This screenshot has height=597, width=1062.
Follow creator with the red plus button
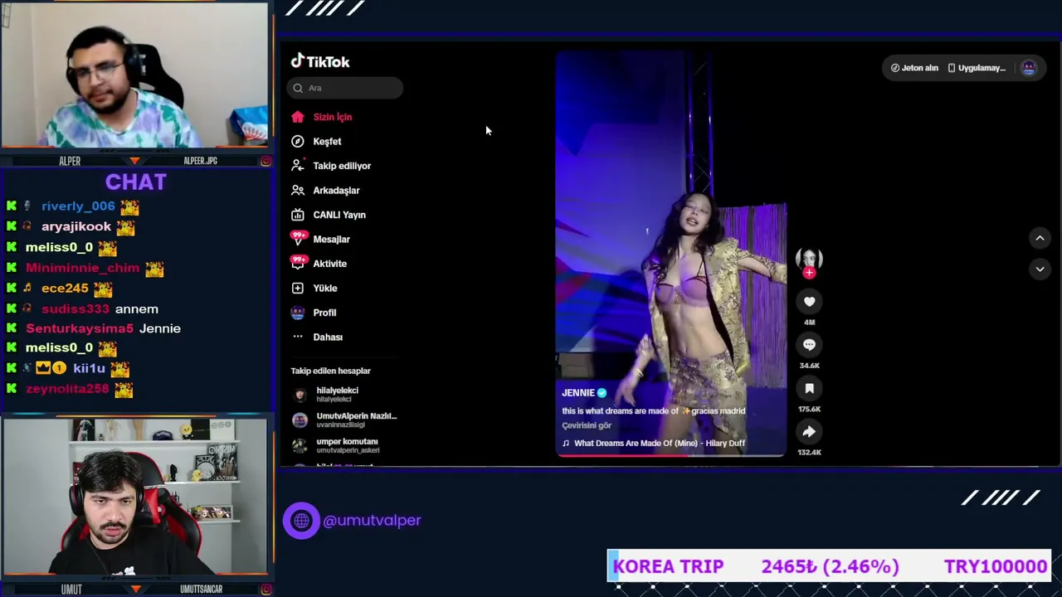coord(809,273)
